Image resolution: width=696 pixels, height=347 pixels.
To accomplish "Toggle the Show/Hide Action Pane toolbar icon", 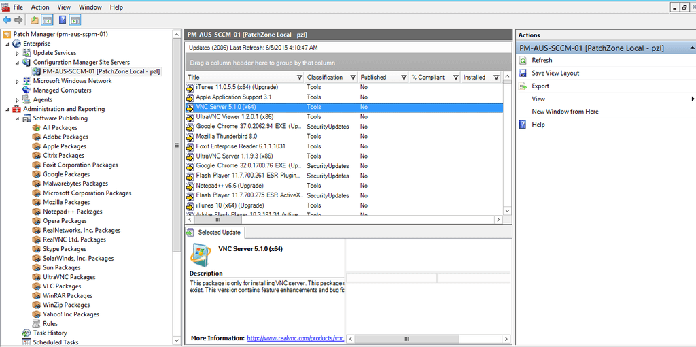I will (75, 20).
